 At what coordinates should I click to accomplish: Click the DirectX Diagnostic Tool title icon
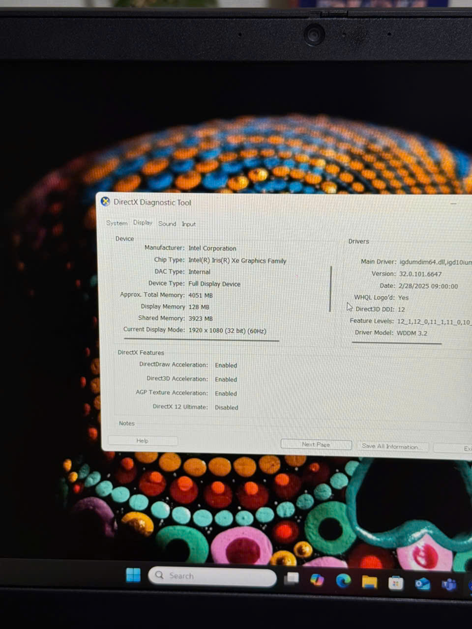(x=105, y=201)
